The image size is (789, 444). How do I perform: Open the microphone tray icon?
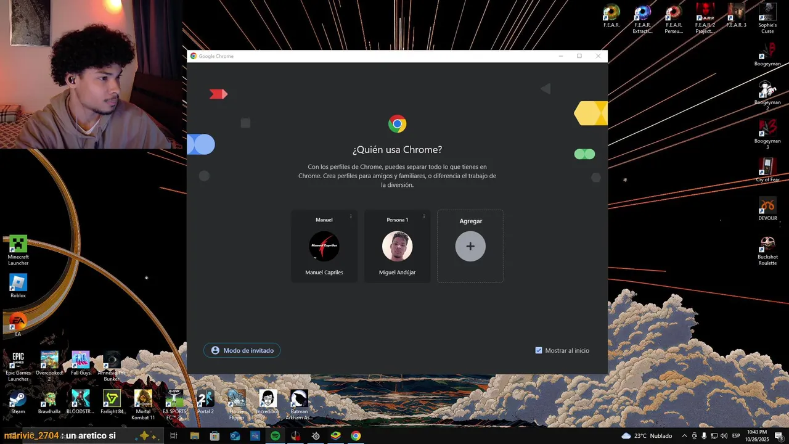coord(704,436)
